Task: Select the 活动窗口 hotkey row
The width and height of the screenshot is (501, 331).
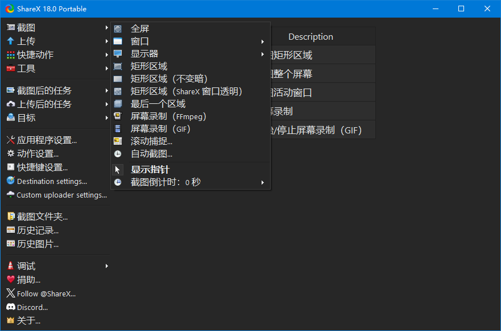Action: (x=323, y=93)
